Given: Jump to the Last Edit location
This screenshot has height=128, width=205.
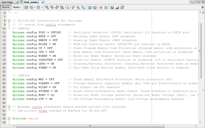Looking at the screenshot, I should 26,7.
